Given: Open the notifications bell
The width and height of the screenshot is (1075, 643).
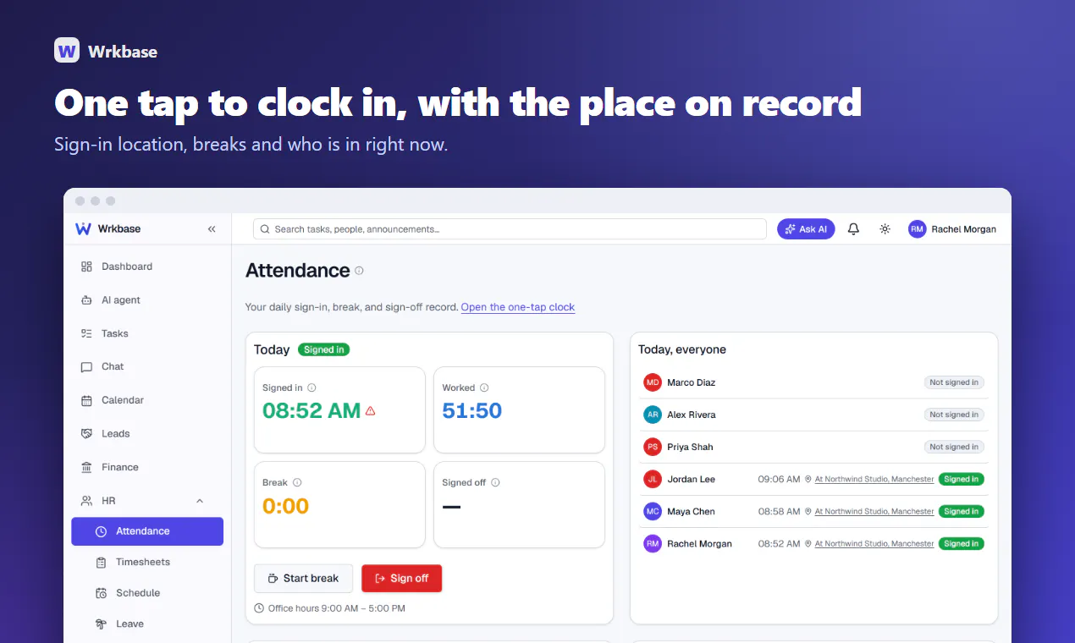Looking at the screenshot, I should (853, 229).
